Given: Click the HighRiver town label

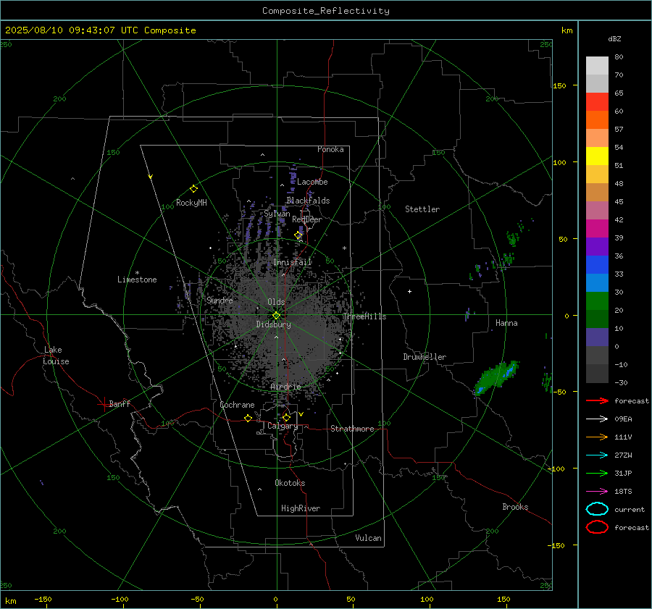Looking at the screenshot, I should pos(301,508).
